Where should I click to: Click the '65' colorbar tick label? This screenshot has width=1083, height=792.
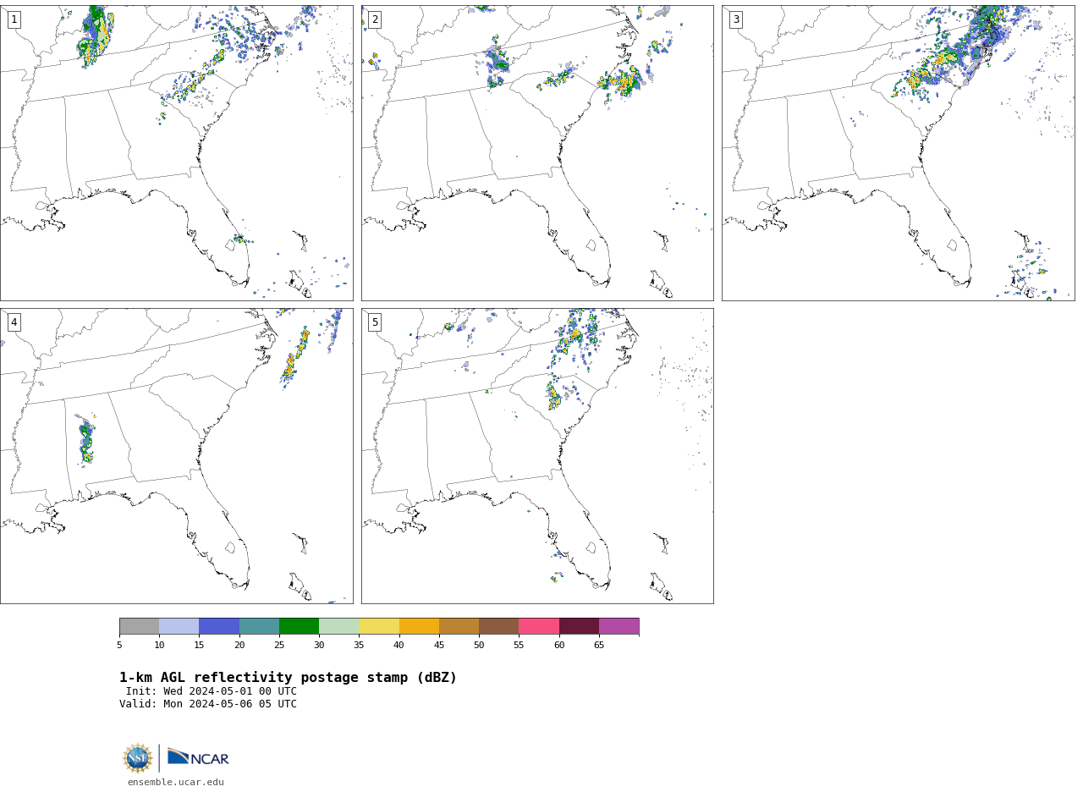coord(599,646)
